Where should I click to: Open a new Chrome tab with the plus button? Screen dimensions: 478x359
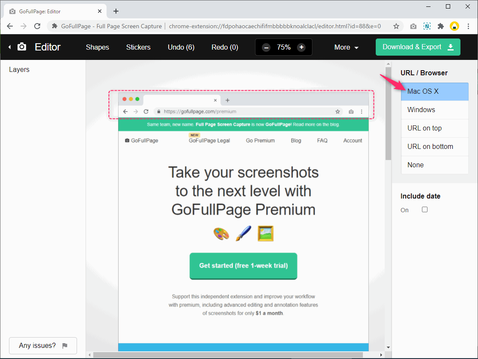click(116, 11)
